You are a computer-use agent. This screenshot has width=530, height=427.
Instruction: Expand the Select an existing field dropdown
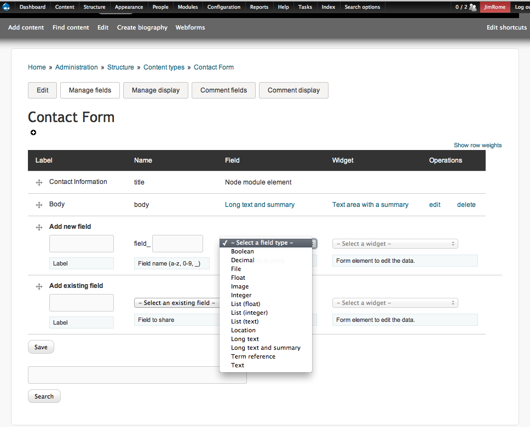point(176,303)
